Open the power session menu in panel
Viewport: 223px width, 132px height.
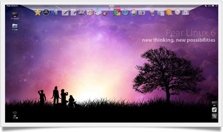coord(217,6)
